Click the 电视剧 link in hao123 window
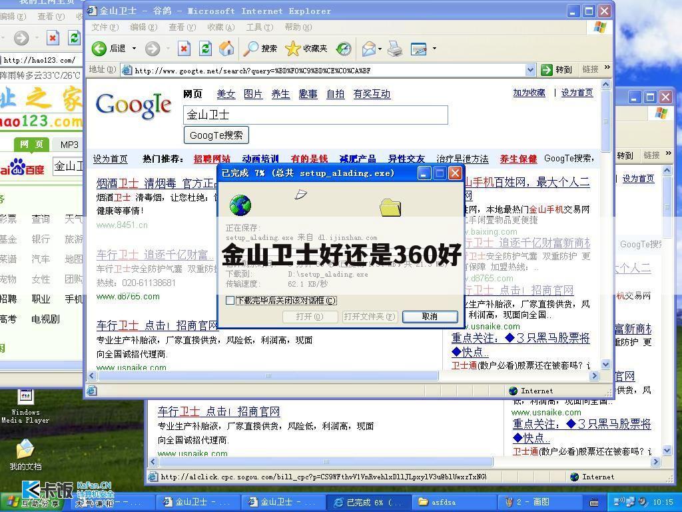 (45, 319)
